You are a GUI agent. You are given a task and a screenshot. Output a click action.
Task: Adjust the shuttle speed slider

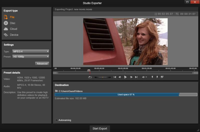point(103,77)
